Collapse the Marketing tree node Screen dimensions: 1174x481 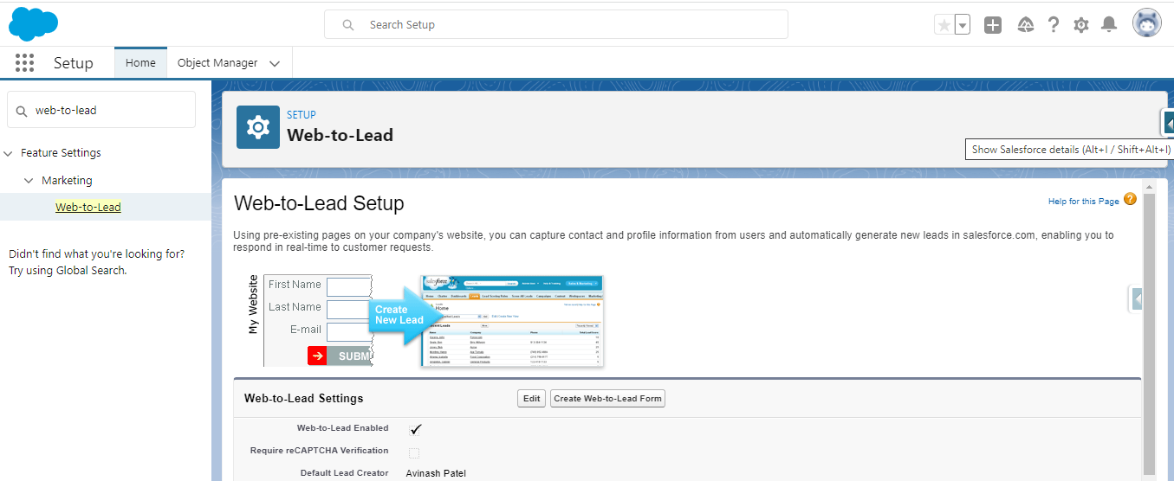click(29, 181)
